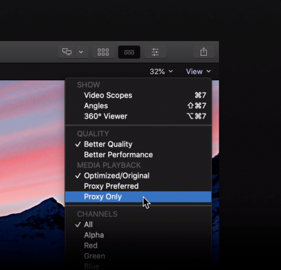Display only the Alpha channel
Image resolution: width=281 pixels, height=270 pixels.
click(93, 235)
